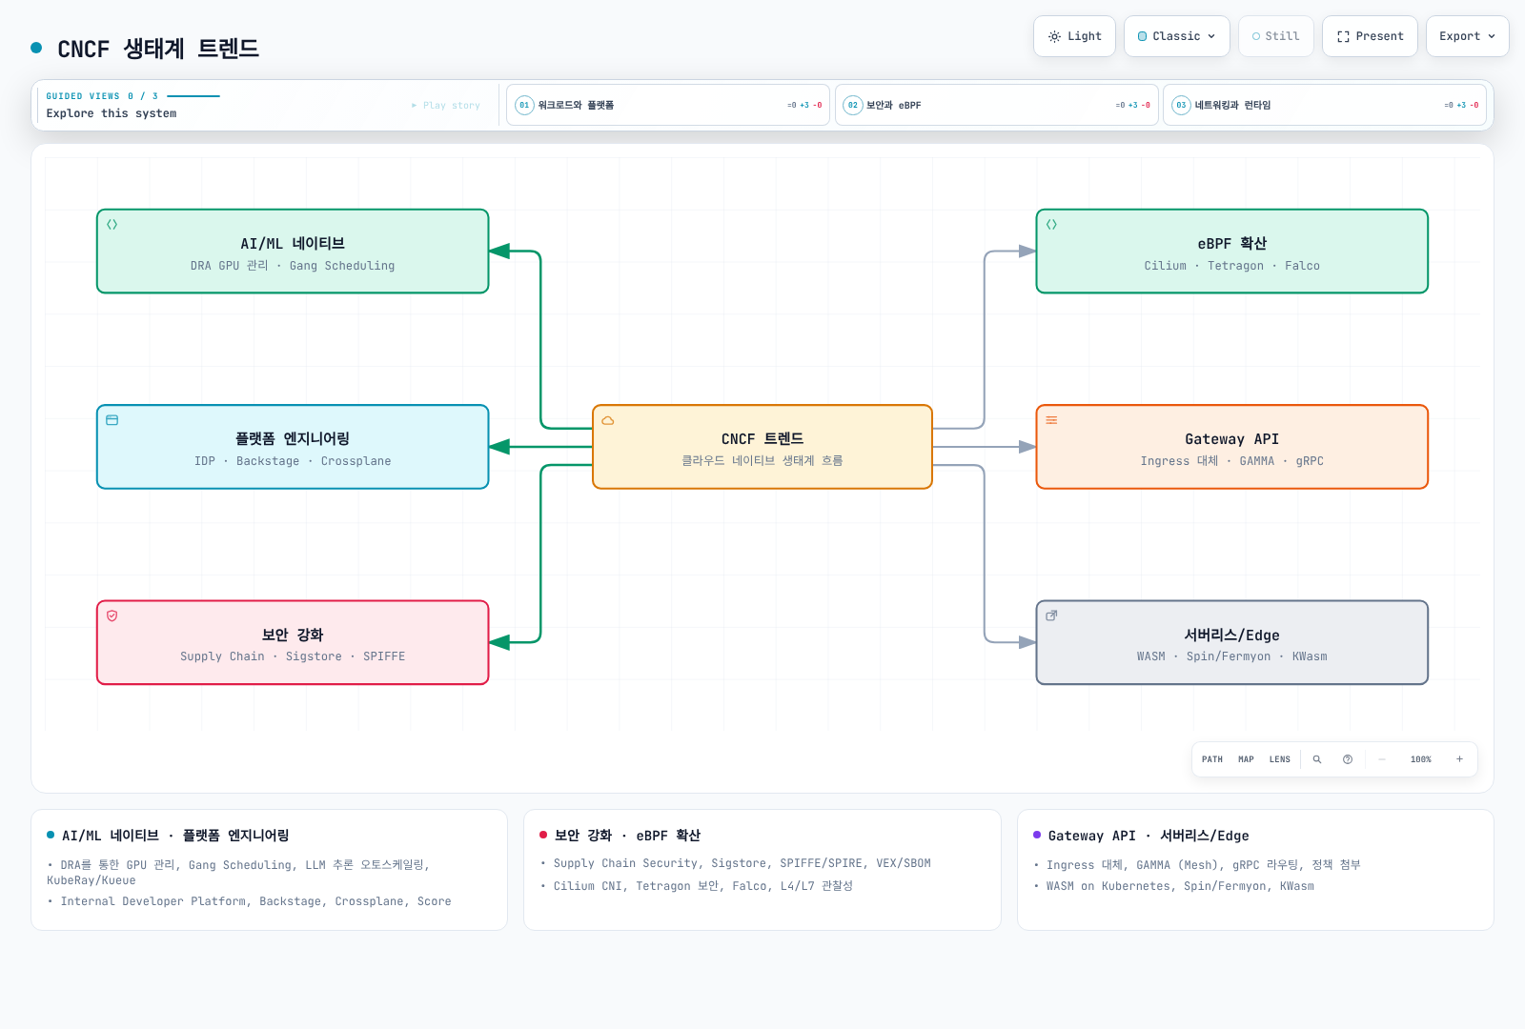Select the Gateway API node
The height and width of the screenshot is (1029, 1525).
point(1232,447)
